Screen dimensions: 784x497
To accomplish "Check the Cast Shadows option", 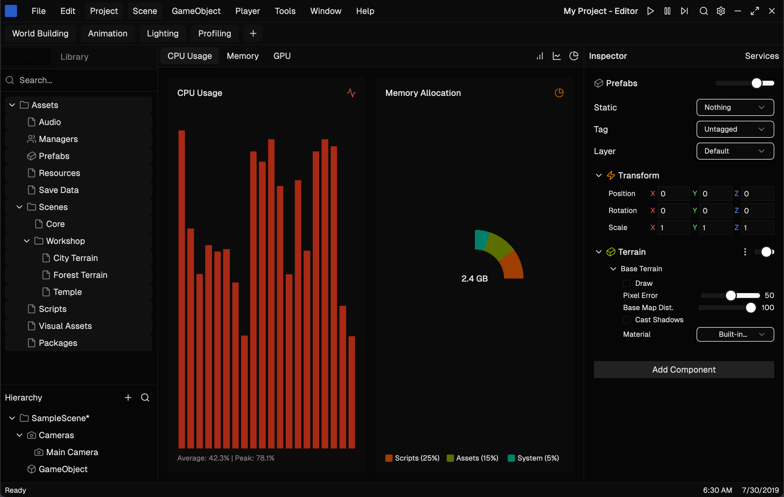I will (x=626, y=320).
